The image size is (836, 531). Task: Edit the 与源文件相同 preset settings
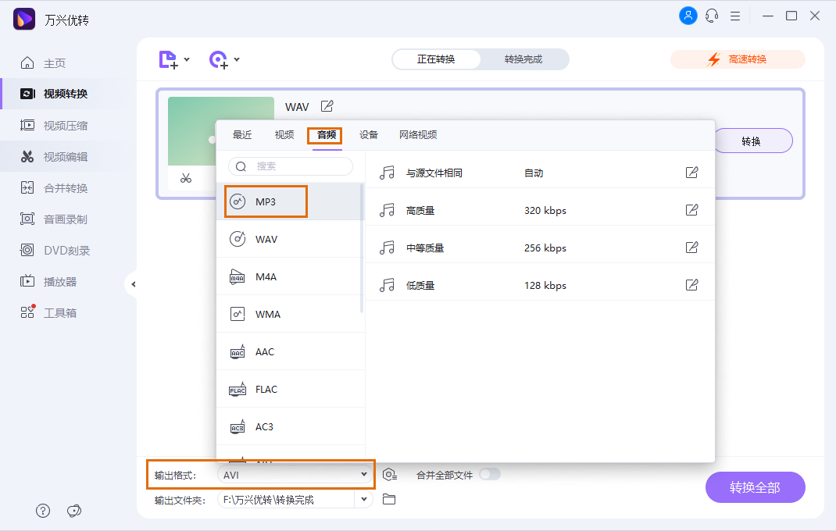click(x=691, y=173)
